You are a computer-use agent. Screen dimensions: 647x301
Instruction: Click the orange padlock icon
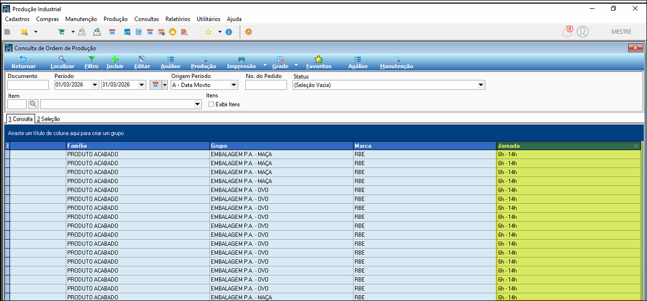point(173,32)
